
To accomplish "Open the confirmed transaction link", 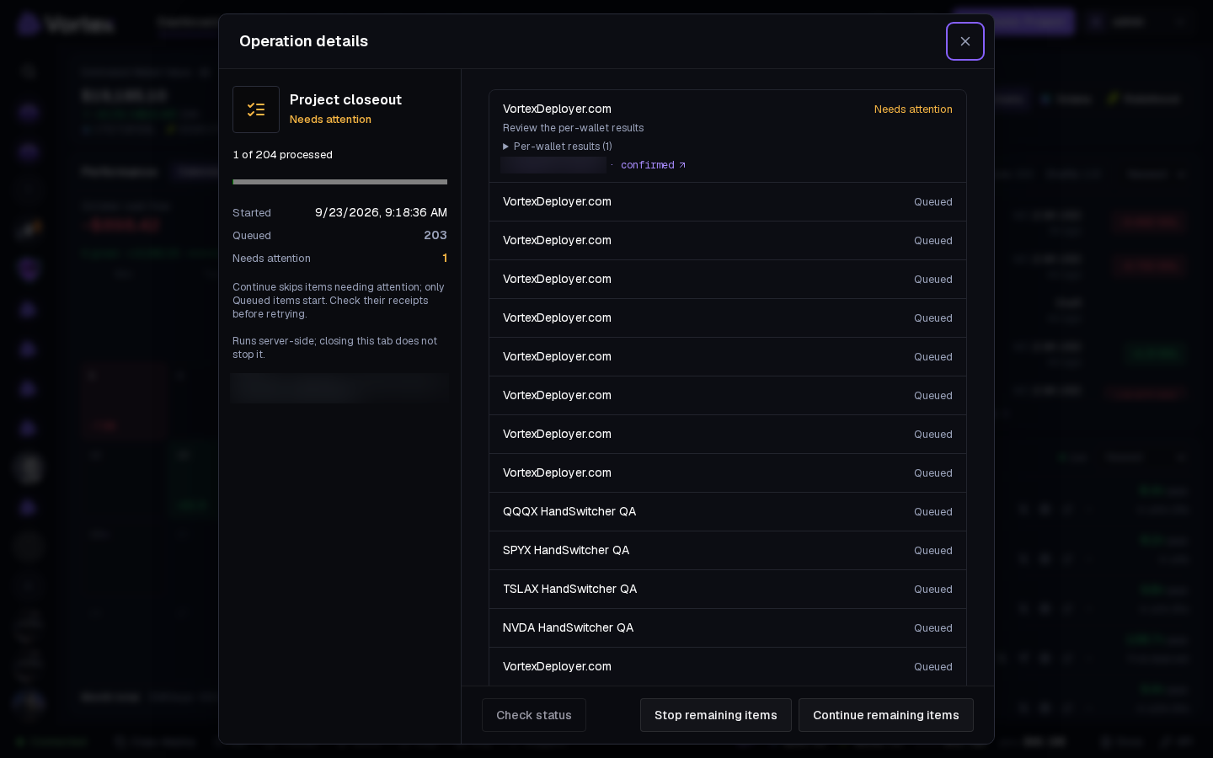I will [653, 165].
